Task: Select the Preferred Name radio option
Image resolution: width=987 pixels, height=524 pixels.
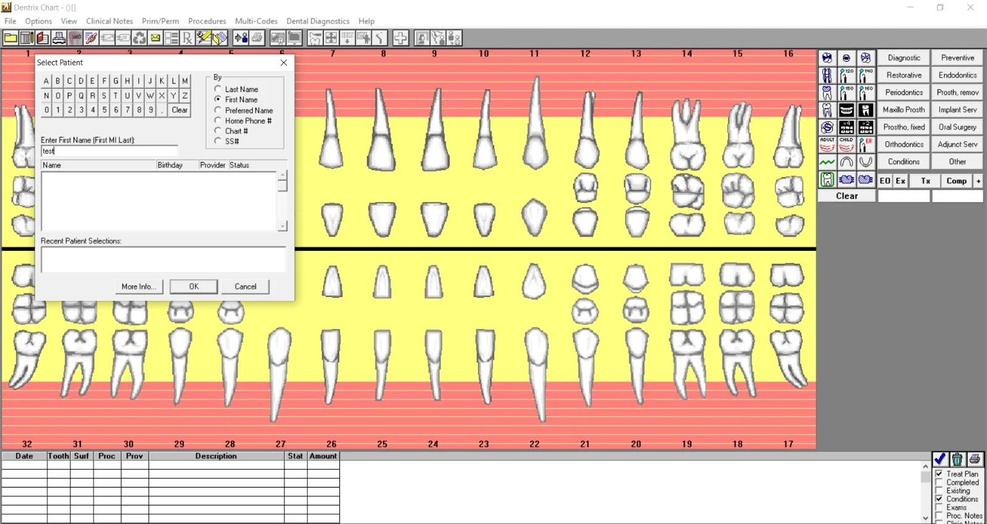Action: [x=218, y=110]
